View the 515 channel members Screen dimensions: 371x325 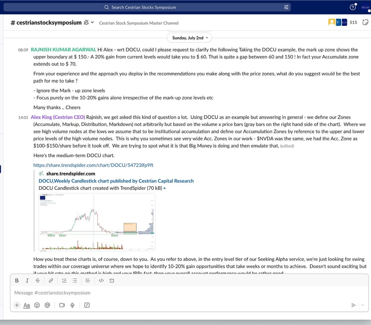pyautogui.click(x=343, y=22)
